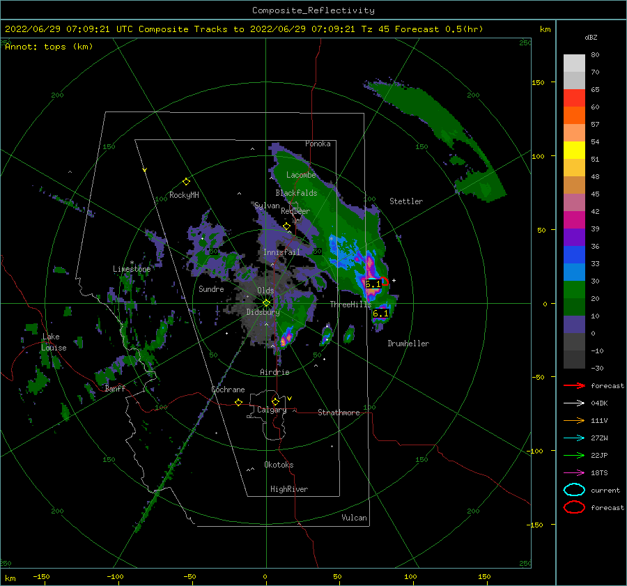Click the red forecast arrow in legend
This screenshot has width=627, height=586.
click(574, 385)
